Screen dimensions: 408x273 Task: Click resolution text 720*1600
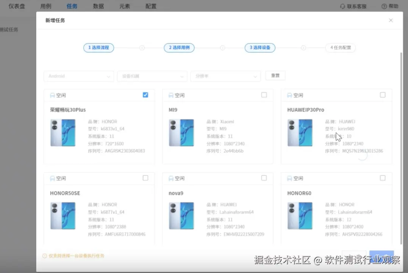(114, 144)
